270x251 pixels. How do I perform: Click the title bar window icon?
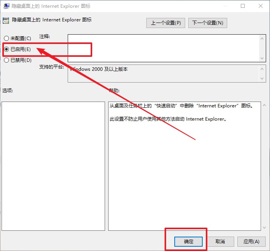(x=6, y=6)
